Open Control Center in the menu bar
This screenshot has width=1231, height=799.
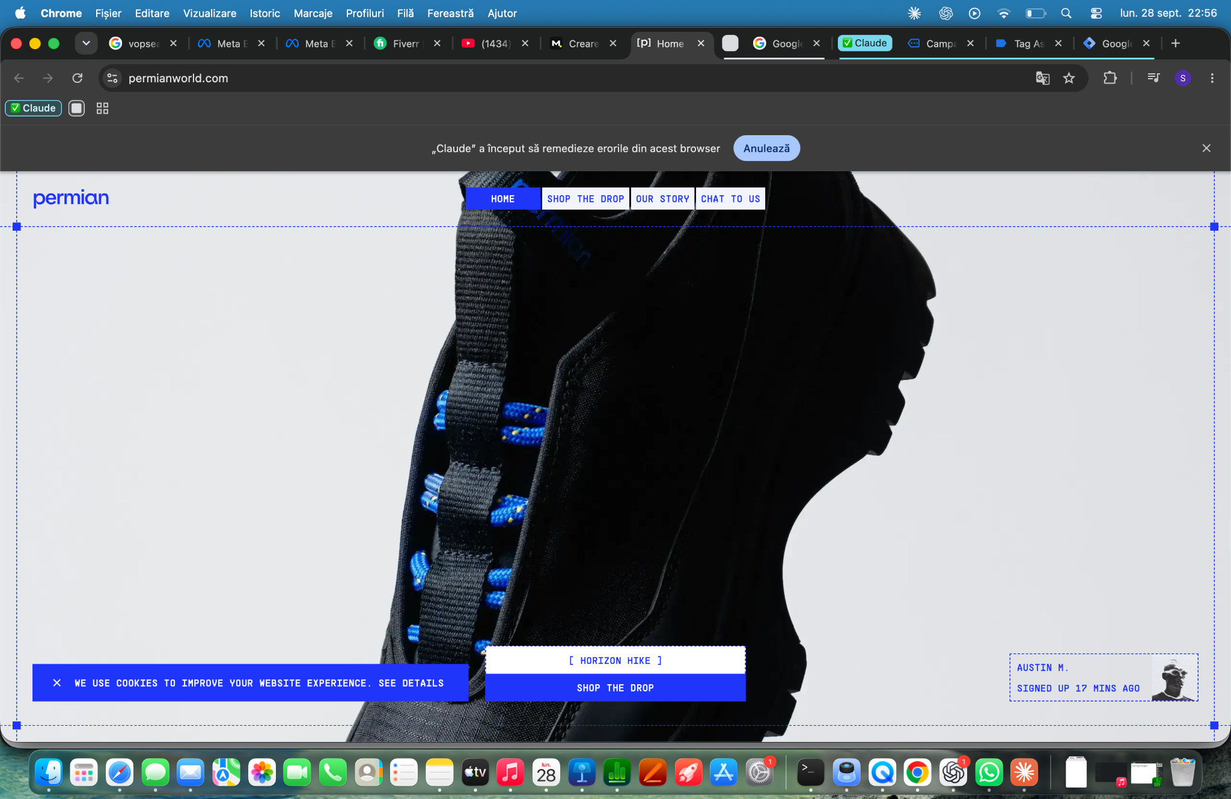[1096, 13]
